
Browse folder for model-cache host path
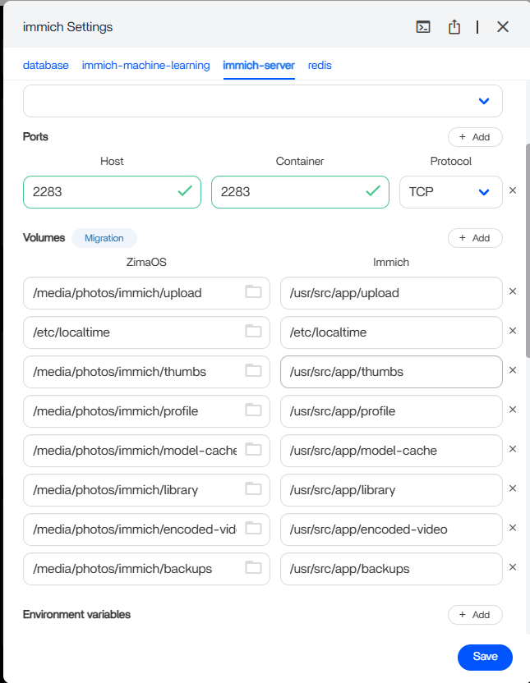tap(253, 450)
